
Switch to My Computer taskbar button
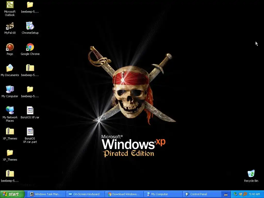tap(163, 194)
